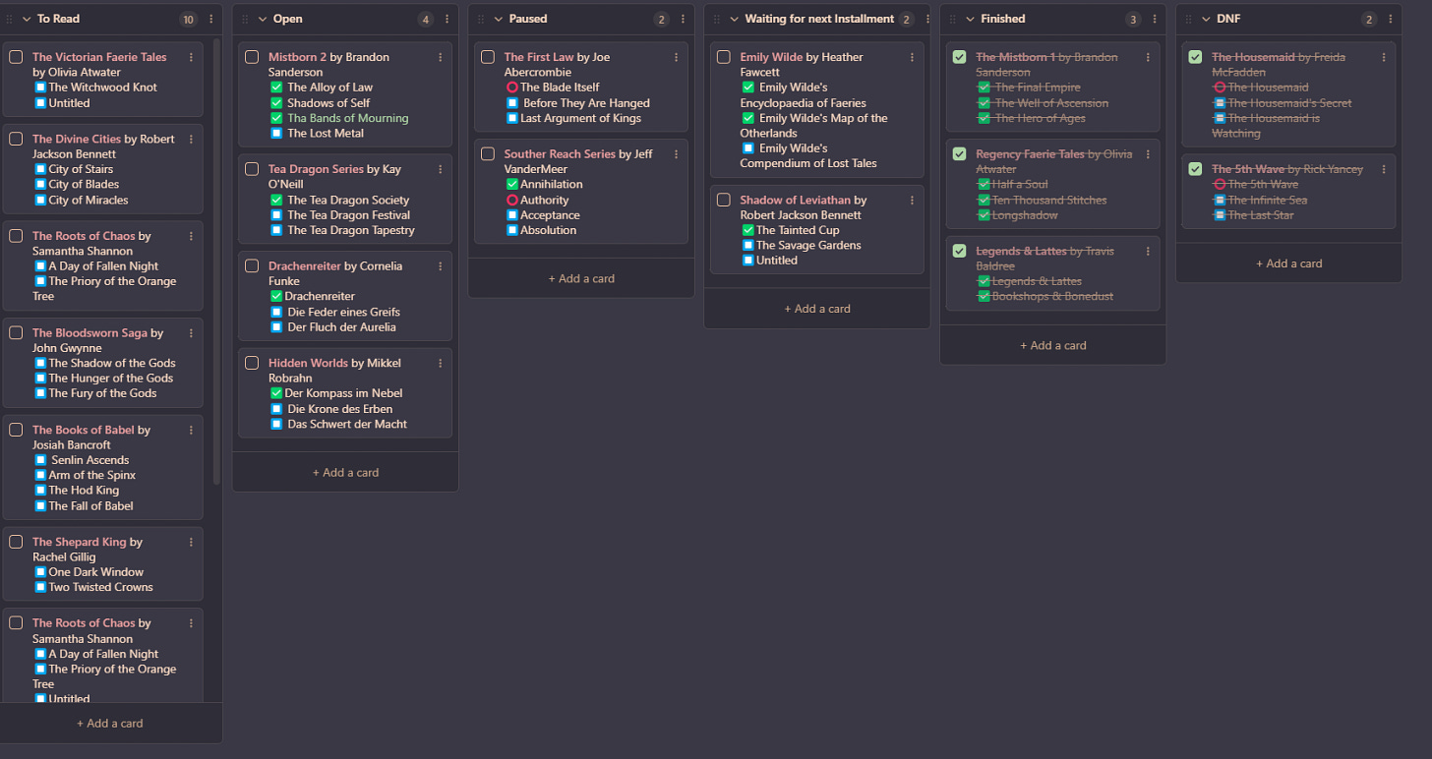Click the 'Tha Bands of Mourning' entry
The width and height of the screenshot is (1432, 759).
click(347, 118)
